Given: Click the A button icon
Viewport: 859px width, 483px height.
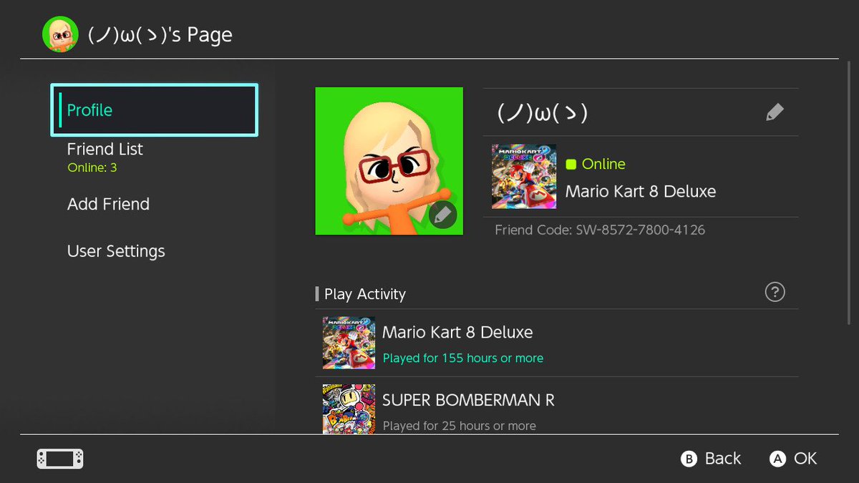Looking at the screenshot, I should (777, 459).
